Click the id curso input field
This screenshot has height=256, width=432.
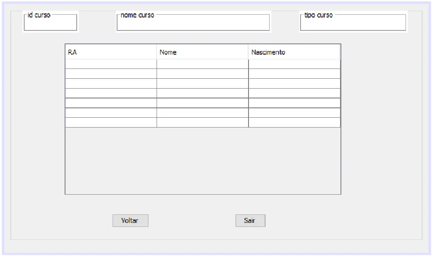50,22
